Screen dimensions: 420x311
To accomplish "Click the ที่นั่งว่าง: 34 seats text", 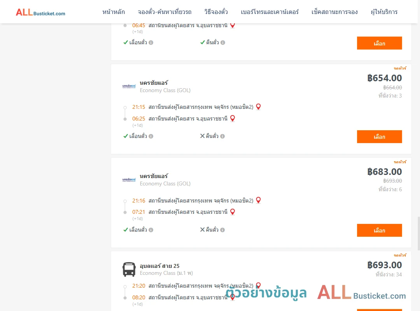I will (388, 274).
